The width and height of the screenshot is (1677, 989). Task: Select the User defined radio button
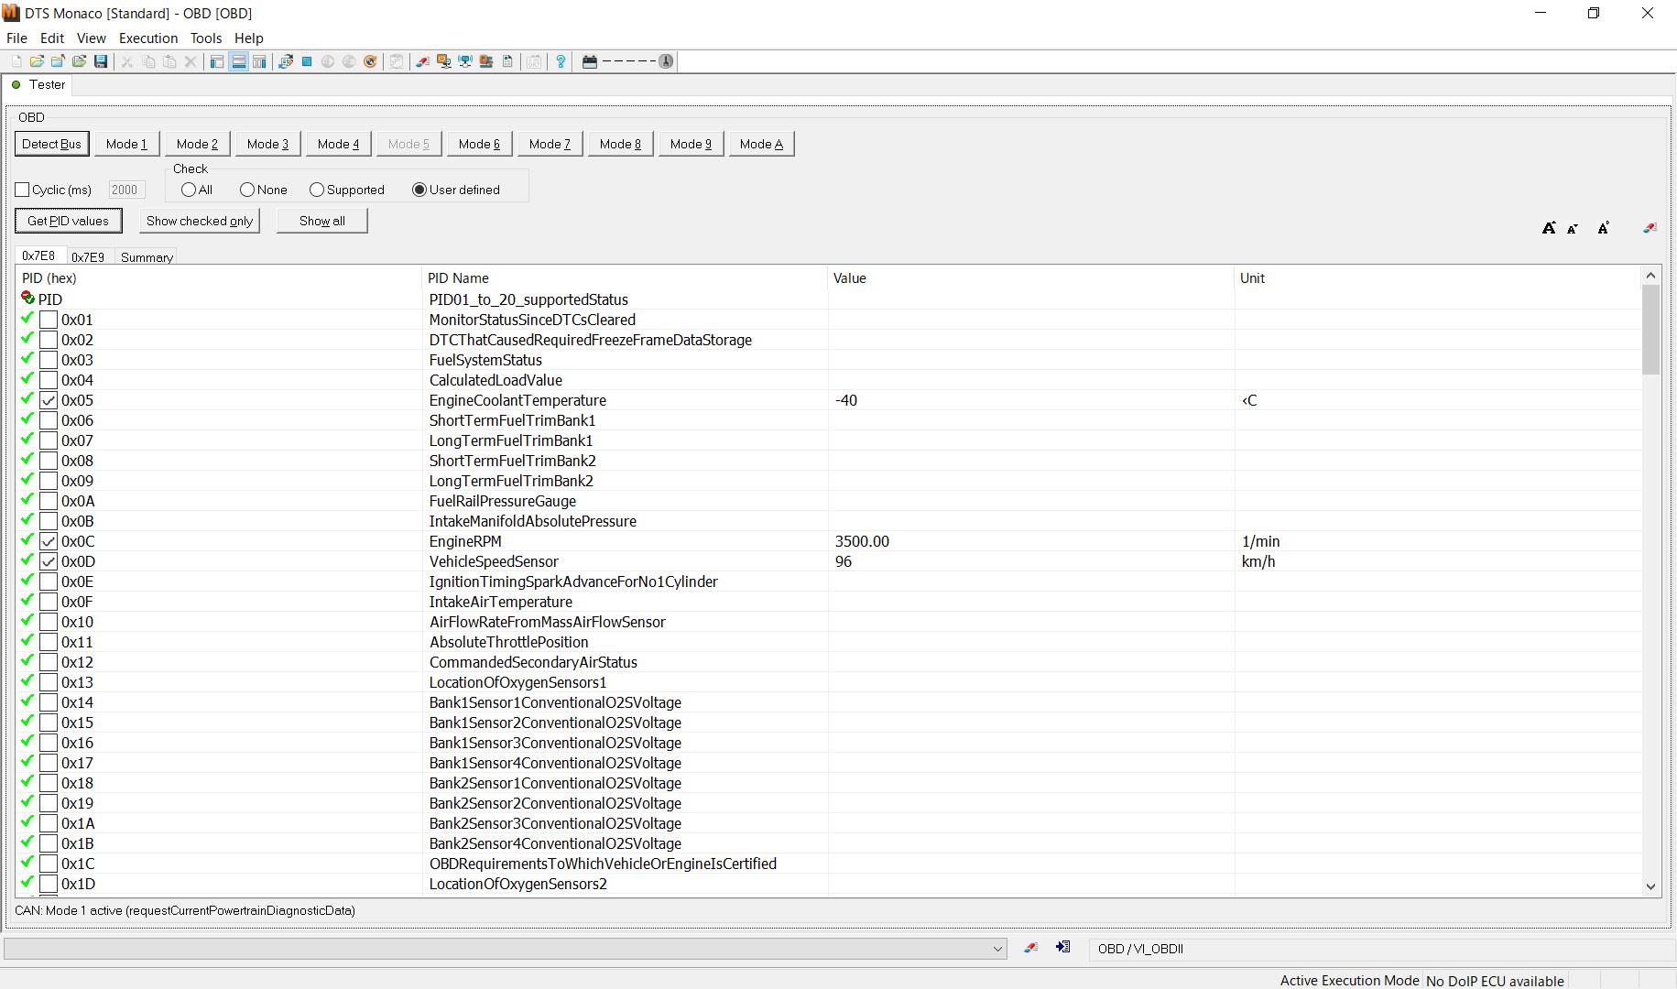coord(419,190)
